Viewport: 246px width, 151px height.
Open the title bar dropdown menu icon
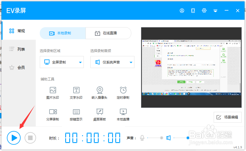(x=215, y=11)
